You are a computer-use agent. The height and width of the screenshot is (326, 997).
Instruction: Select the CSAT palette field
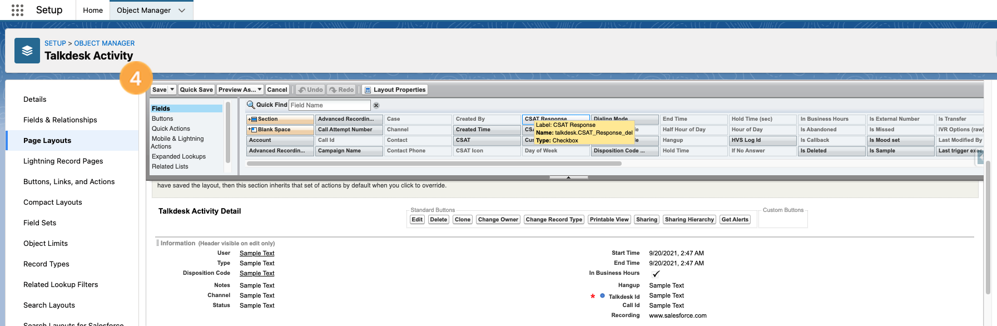click(487, 140)
